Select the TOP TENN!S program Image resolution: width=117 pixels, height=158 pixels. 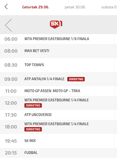[34, 65]
